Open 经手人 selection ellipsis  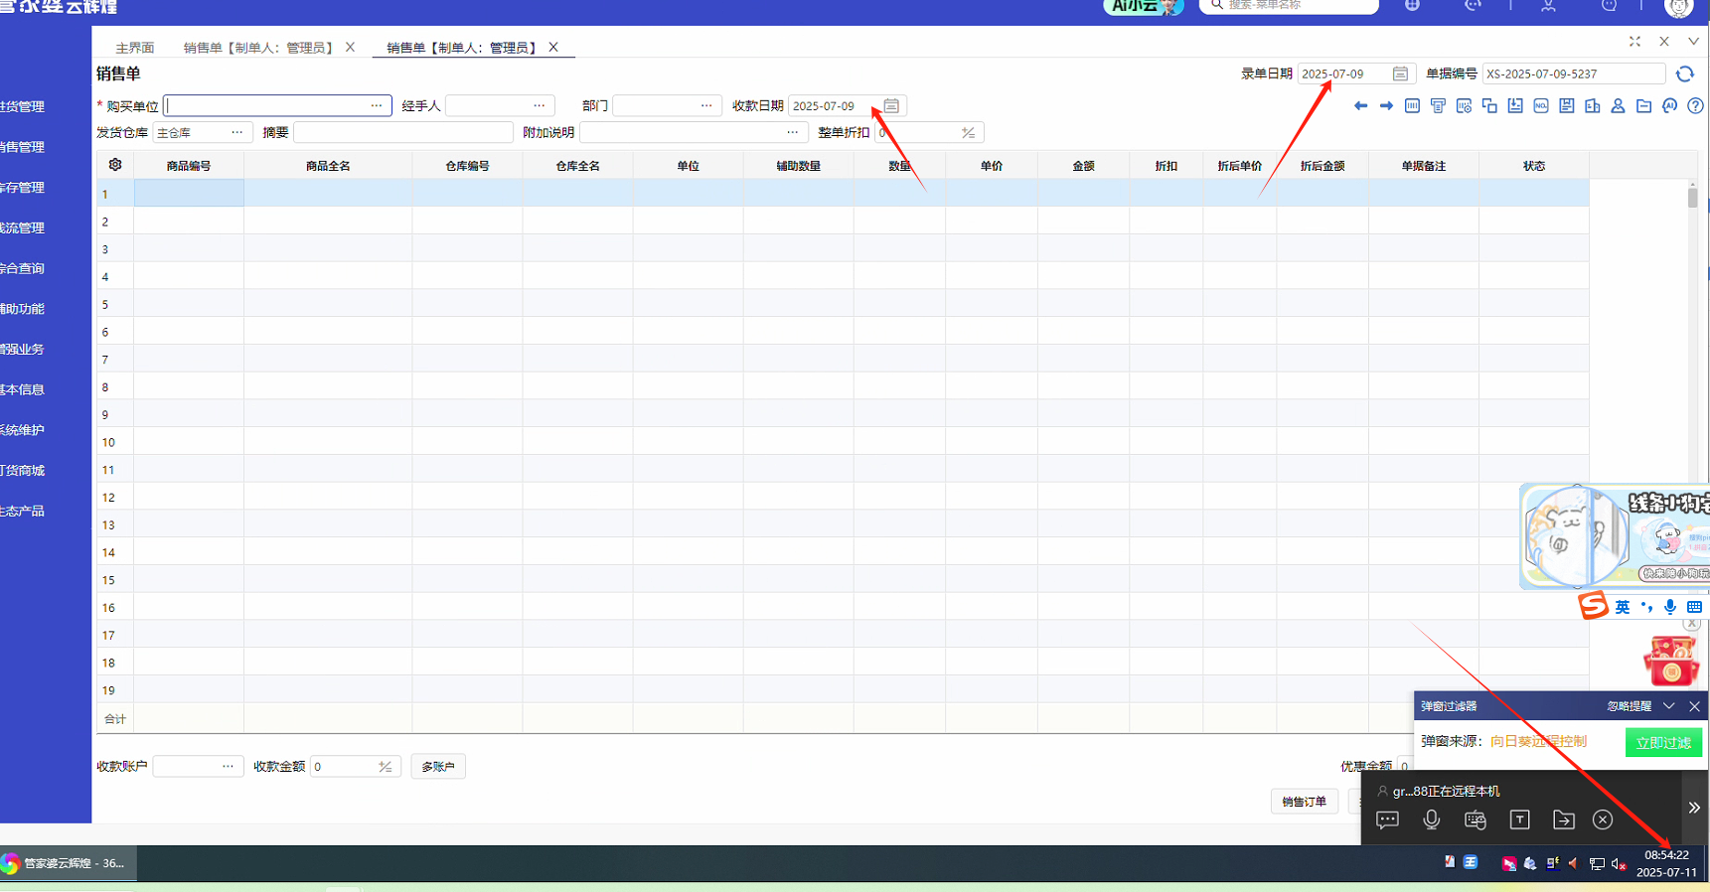pyautogui.click(x=540, y=105)
